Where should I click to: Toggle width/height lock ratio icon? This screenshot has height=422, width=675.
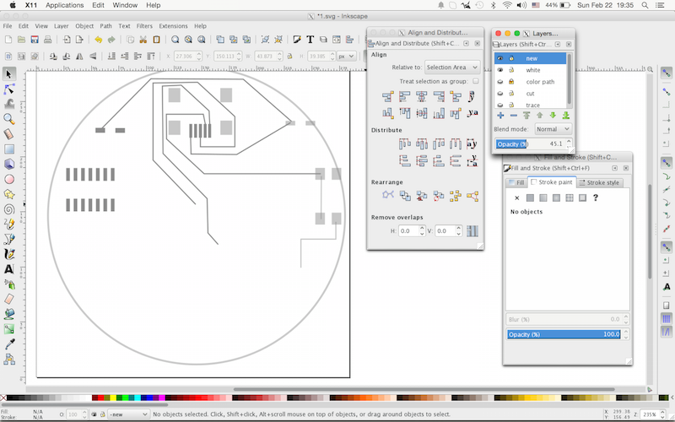point(289,57)
